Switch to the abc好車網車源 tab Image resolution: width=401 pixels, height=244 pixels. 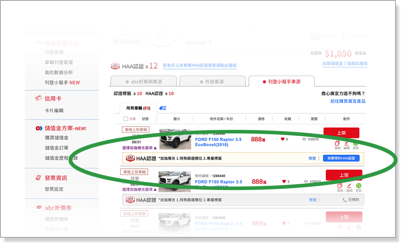click(144, 81)
